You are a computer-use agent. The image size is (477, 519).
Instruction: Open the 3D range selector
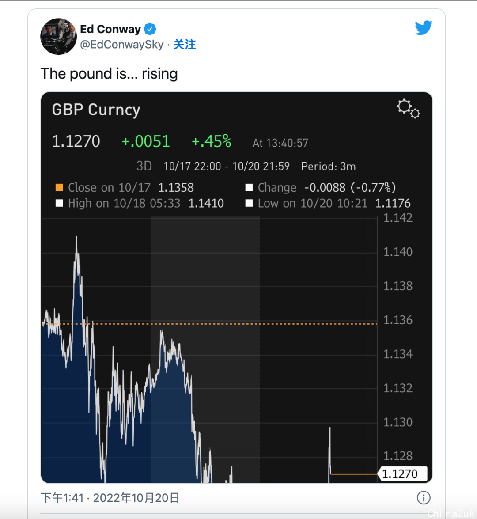144,166
